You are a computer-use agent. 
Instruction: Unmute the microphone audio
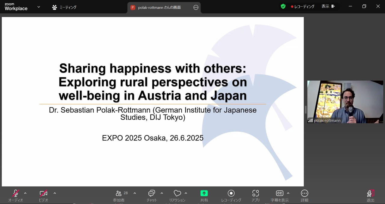[16, 193]
